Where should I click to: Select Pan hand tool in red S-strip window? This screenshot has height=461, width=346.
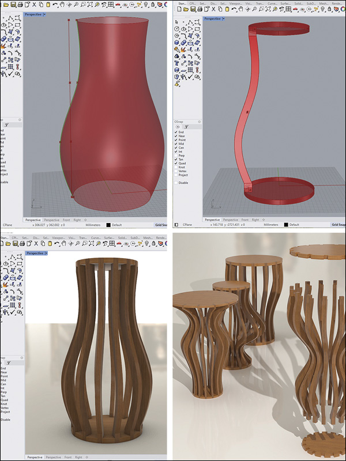pyautogui.click(x=240, y=9)
